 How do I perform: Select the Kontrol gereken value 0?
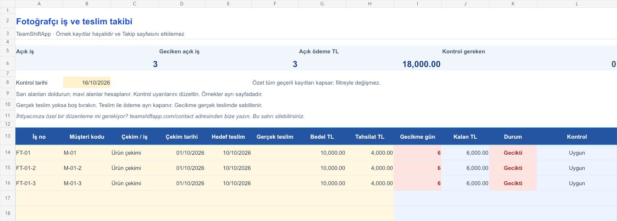[614, 64]
